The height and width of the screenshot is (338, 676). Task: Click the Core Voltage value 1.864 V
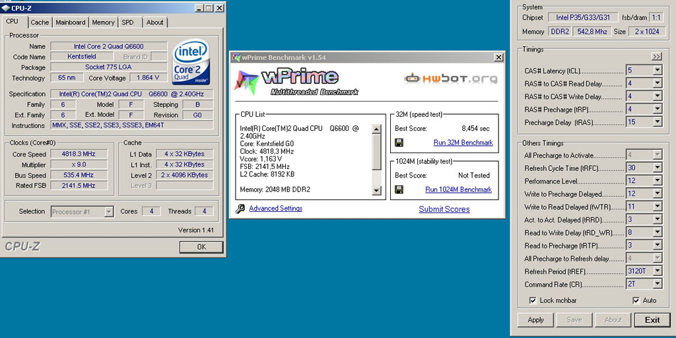(148, 78)
